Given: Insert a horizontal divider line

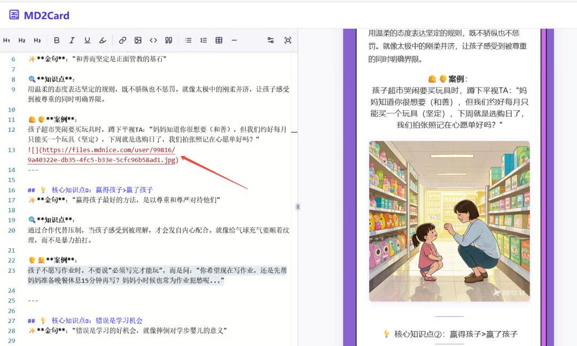Looking at the screenshot, I should click(234, 40).
